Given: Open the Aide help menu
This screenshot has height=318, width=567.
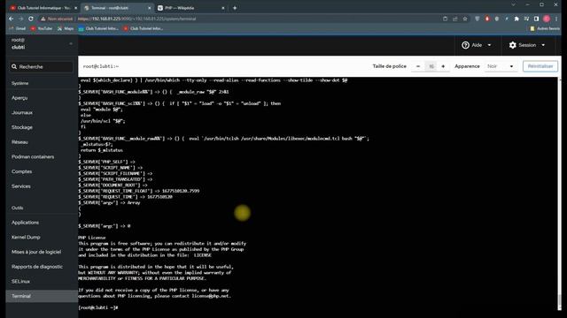Looking at the screenshot, I should tap(477, 45).
